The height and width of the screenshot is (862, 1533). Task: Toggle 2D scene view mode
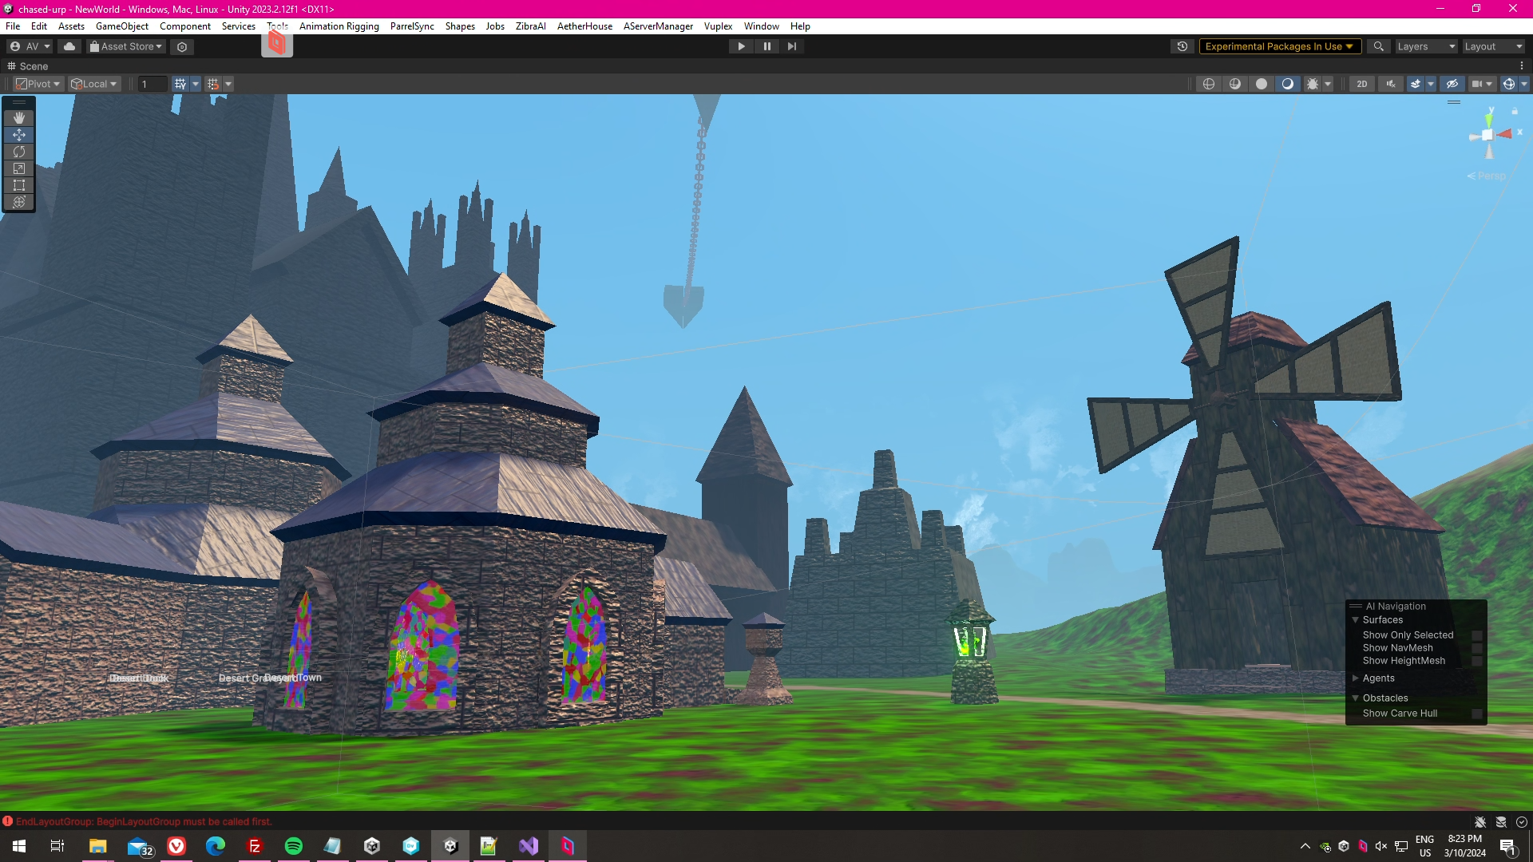click(1362, 84)
